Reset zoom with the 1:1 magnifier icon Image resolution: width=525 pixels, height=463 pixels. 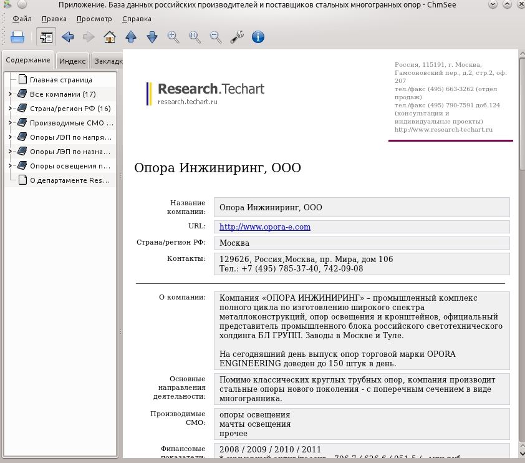point(195,37)
